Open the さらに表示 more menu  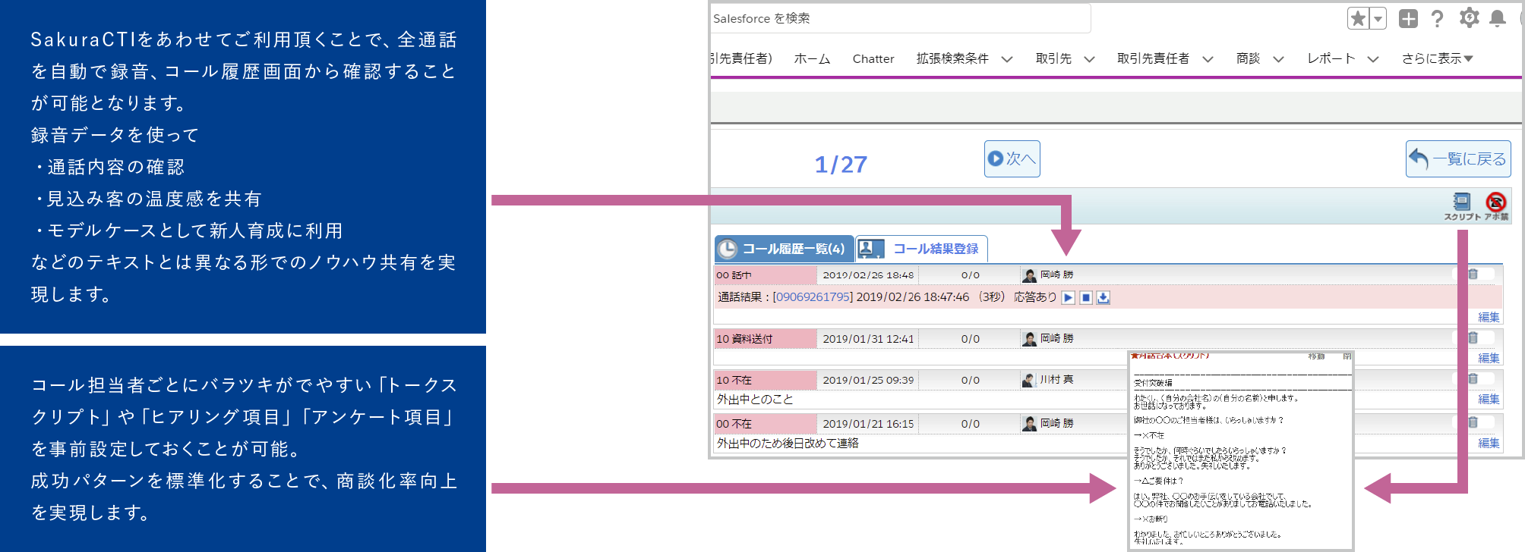[x=1437, y=58]
